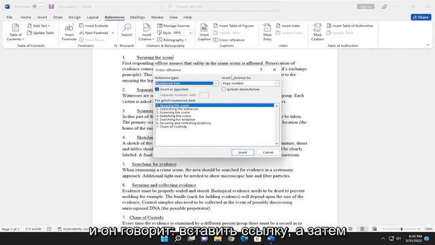Open the Footnotes dialog launcher
Viewport: 435px width, 245px height.
pos(116,46)
